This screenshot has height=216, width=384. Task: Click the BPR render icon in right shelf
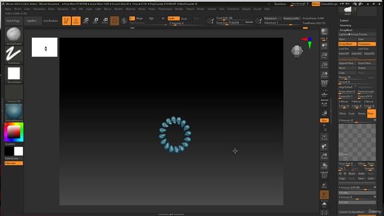click(x=324, y=32)
